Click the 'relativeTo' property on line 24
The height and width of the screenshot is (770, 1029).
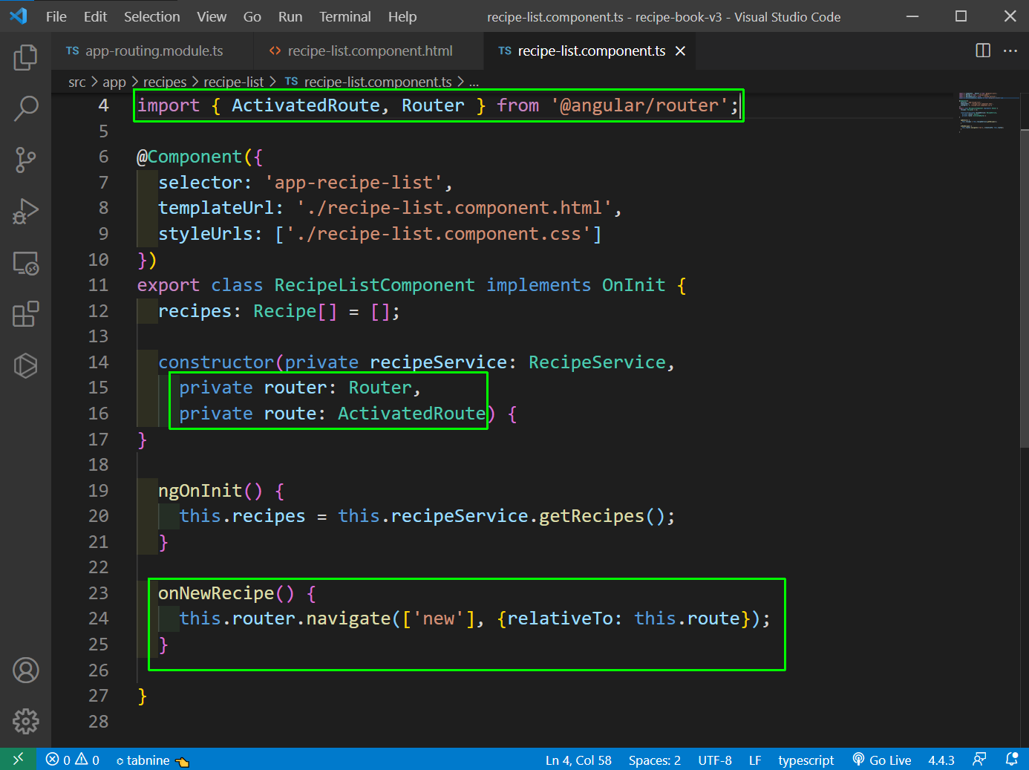[560, 619]
